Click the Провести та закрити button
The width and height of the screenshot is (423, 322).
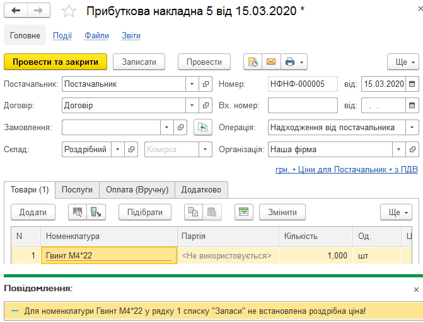[x=55, y=62]
